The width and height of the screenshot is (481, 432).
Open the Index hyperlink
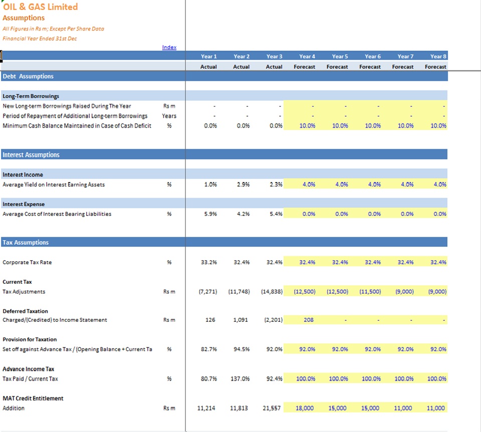pos(169,47)
